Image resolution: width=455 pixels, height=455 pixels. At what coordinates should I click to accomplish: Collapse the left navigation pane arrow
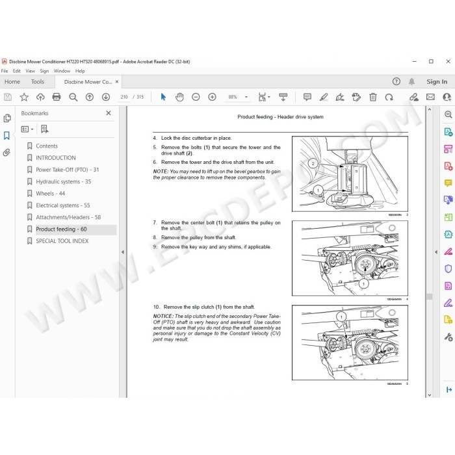point(123,252)
